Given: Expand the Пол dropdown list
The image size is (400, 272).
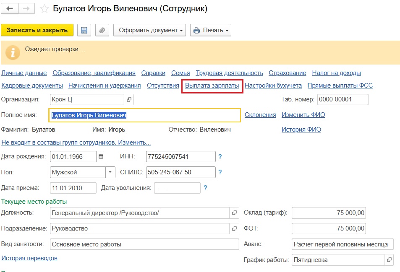Looking at the screenshot, I should (110, 172).
